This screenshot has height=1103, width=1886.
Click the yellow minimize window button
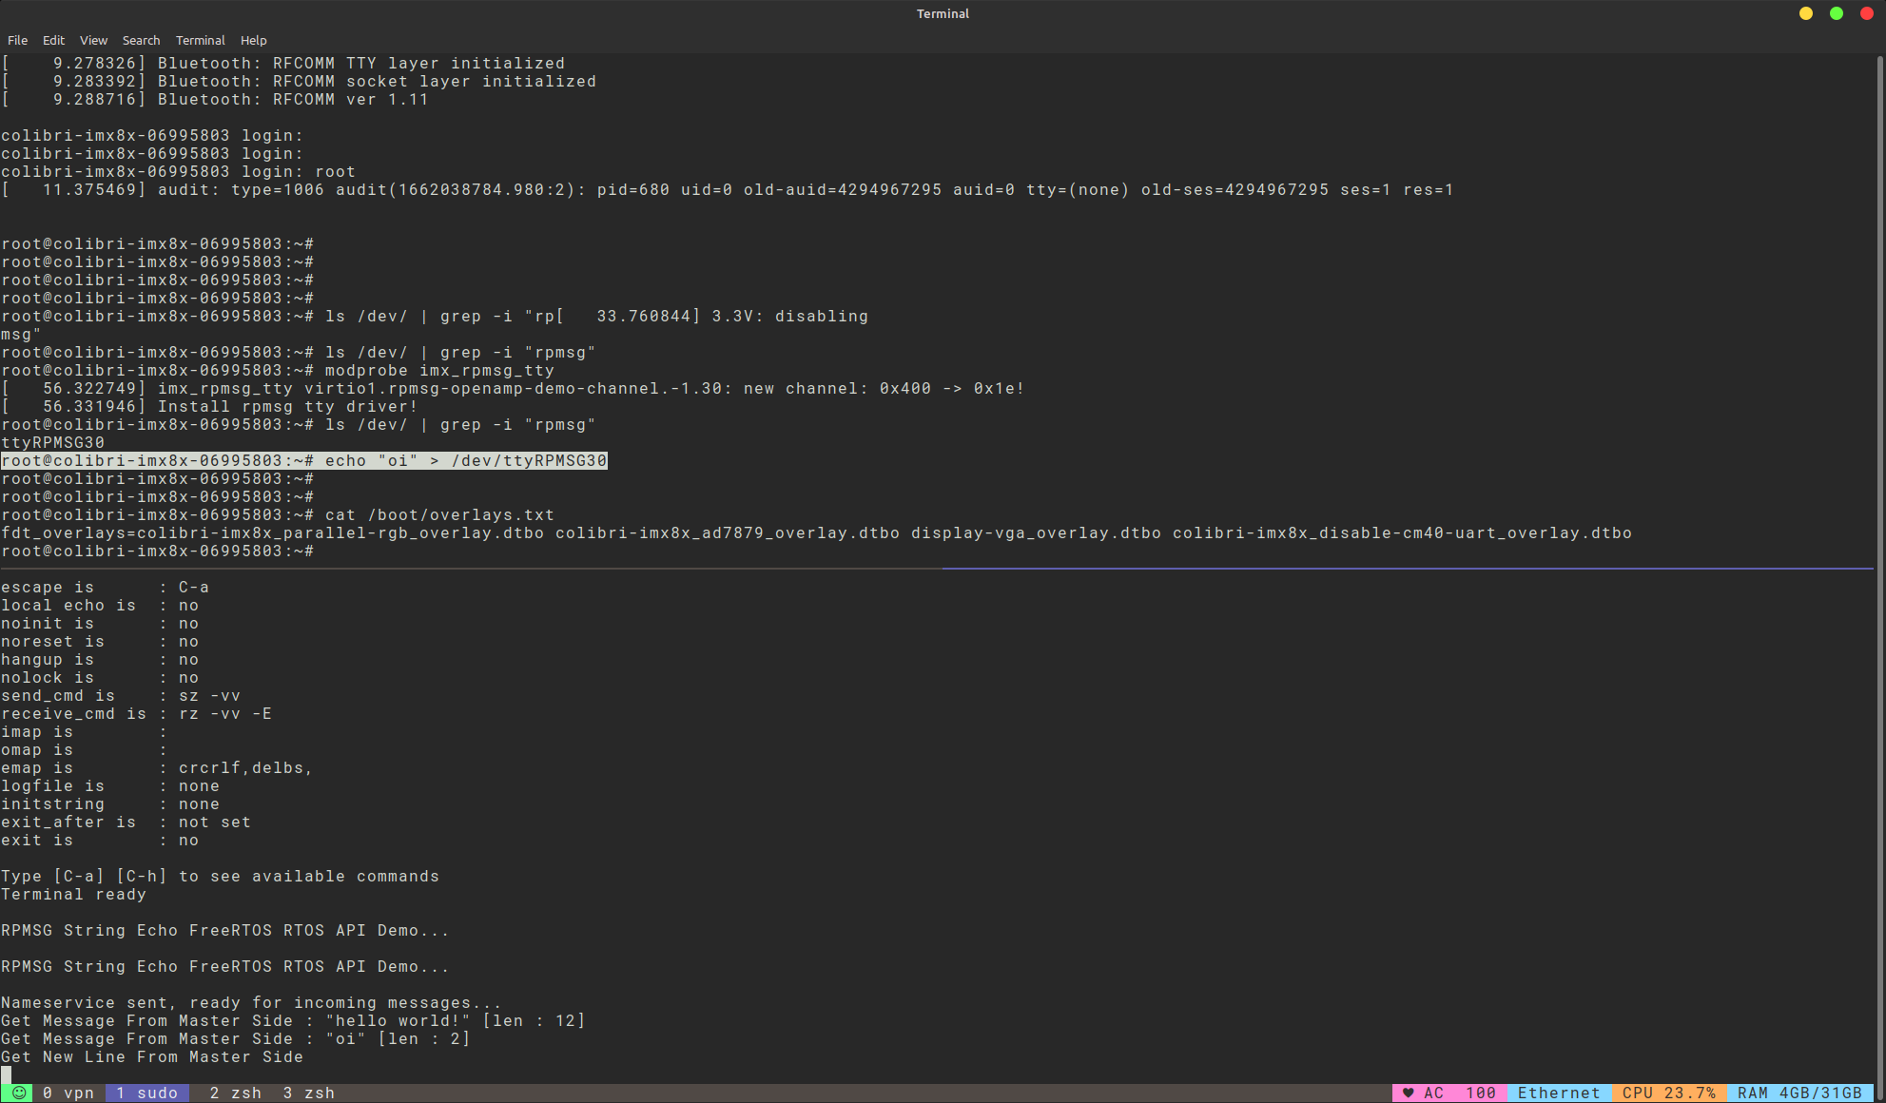click(x=1806, y=13)
